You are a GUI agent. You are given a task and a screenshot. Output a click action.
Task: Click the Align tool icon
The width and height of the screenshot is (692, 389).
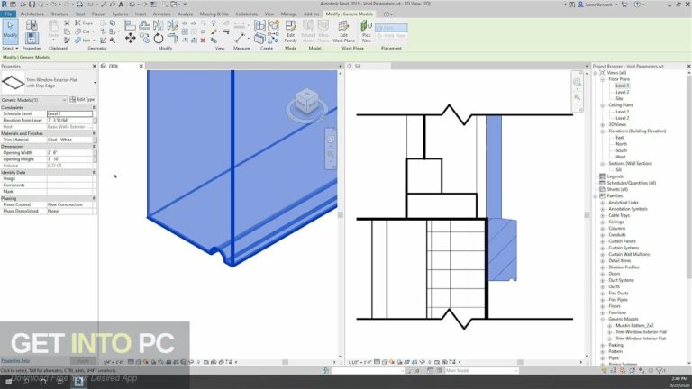(130, 25)
